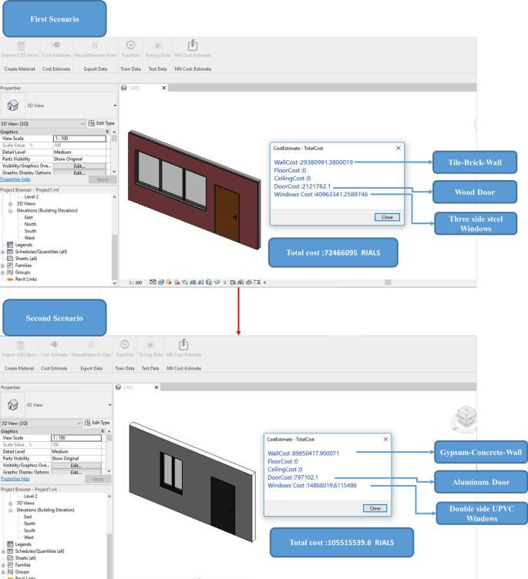
Task: Click NN Cost-Estimate icon in first scenario ribbon
Action: pyautogui.click(x=193, y=45)
